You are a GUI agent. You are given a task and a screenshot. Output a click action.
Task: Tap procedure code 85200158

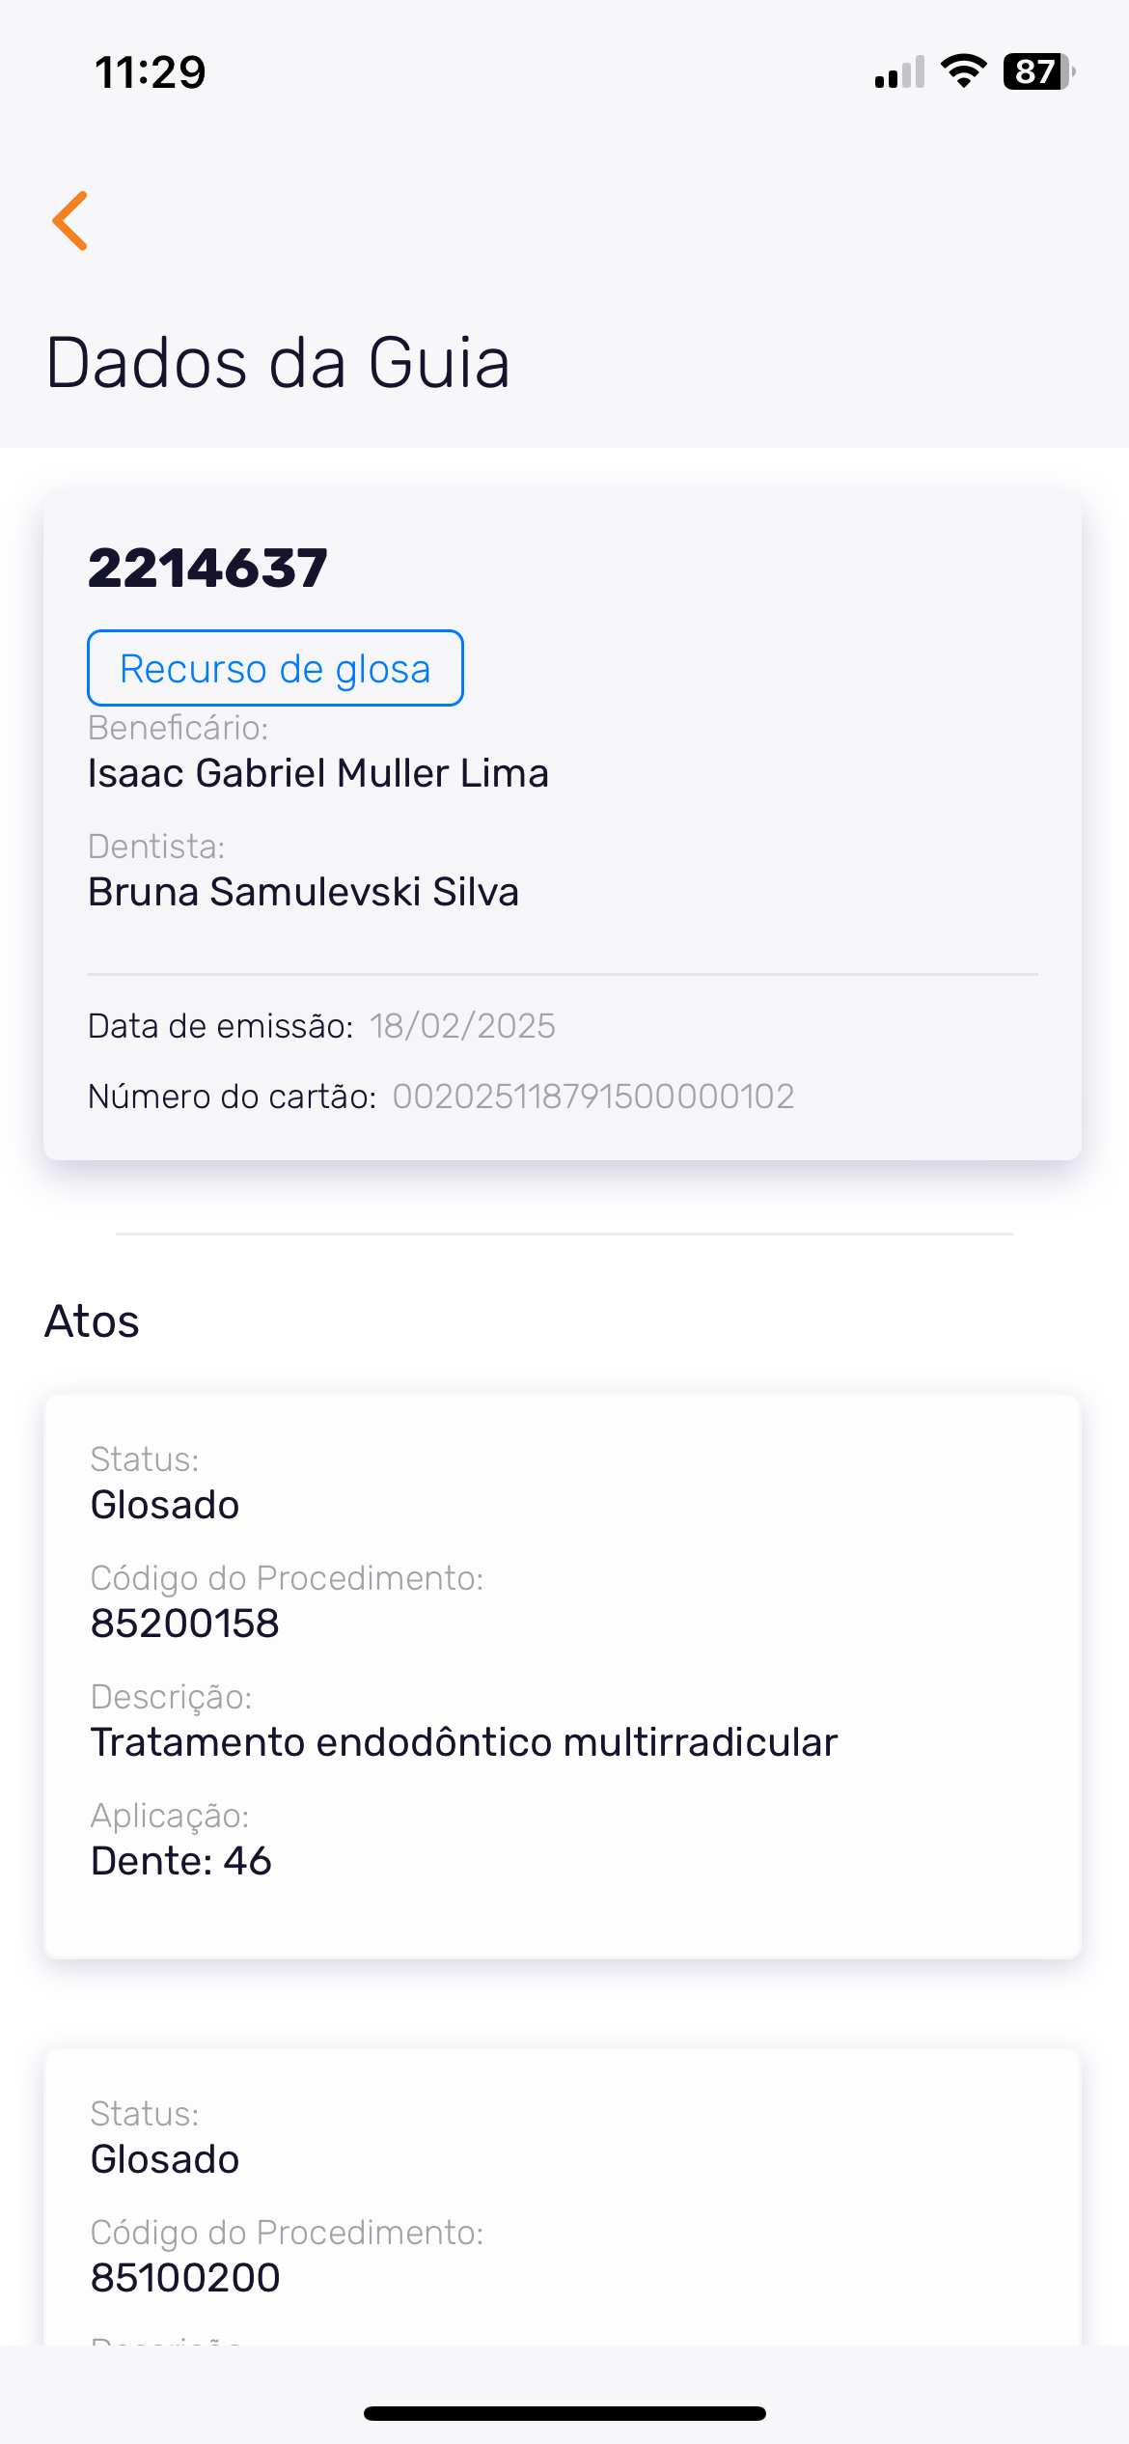185,1624
